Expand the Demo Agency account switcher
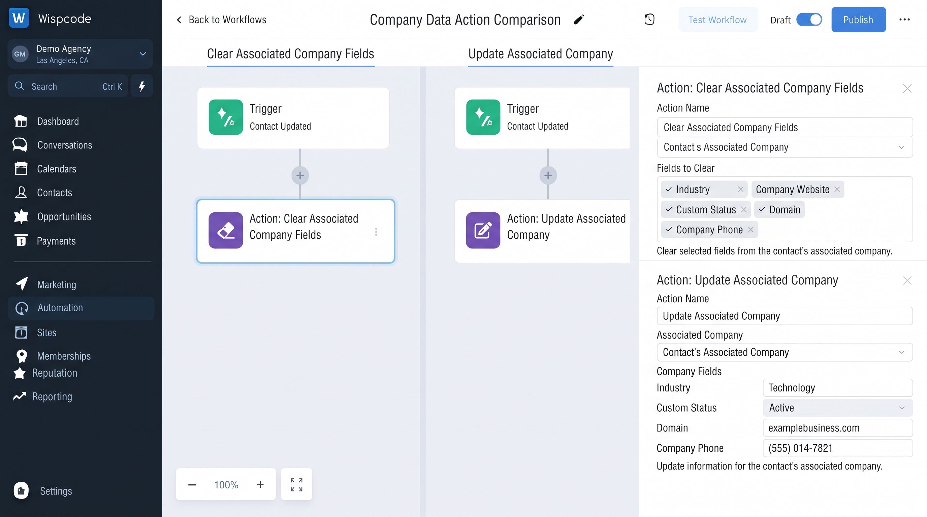 point(80,54)
